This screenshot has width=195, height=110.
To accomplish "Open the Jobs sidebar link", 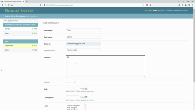I will pos(7,50).
